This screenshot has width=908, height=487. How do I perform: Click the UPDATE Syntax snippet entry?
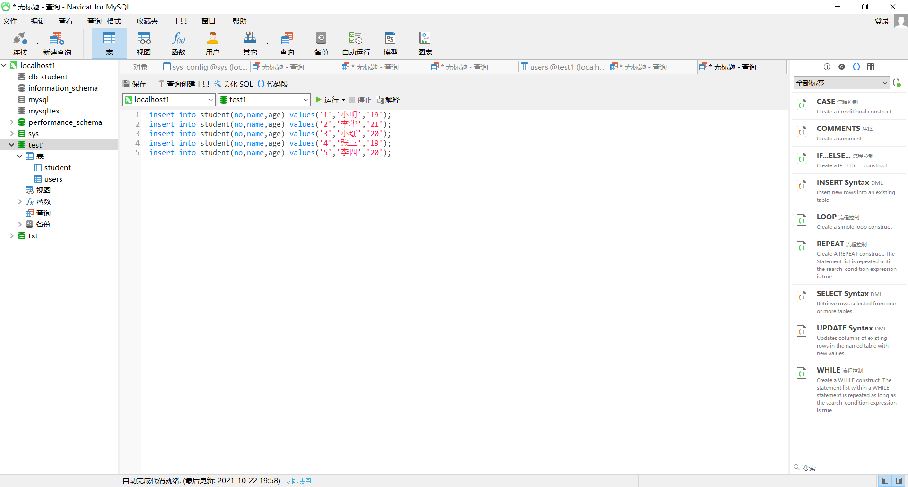point(849,340)
